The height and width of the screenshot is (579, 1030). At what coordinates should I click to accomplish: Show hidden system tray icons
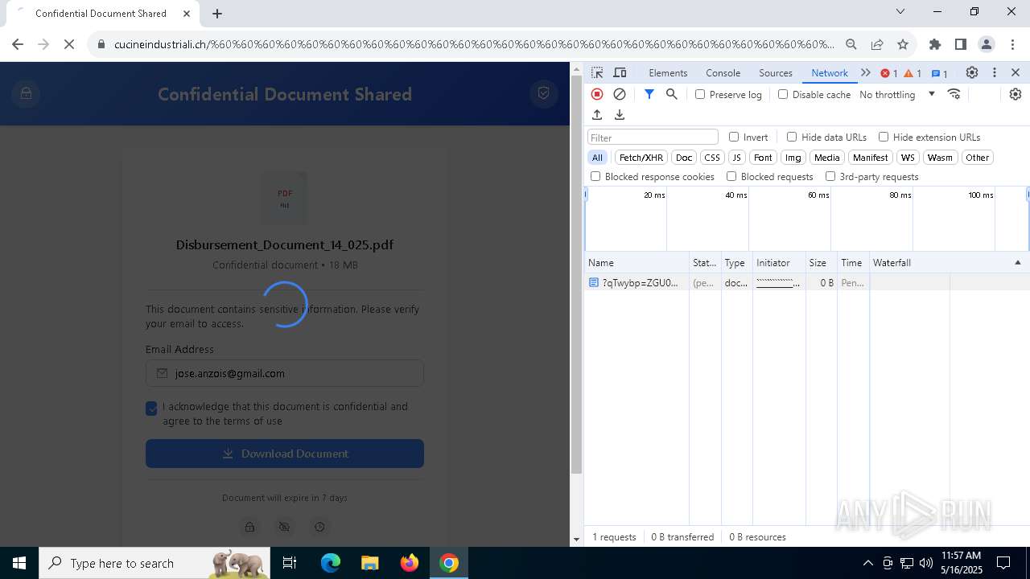pyautogui.click(x=867, y=563)
